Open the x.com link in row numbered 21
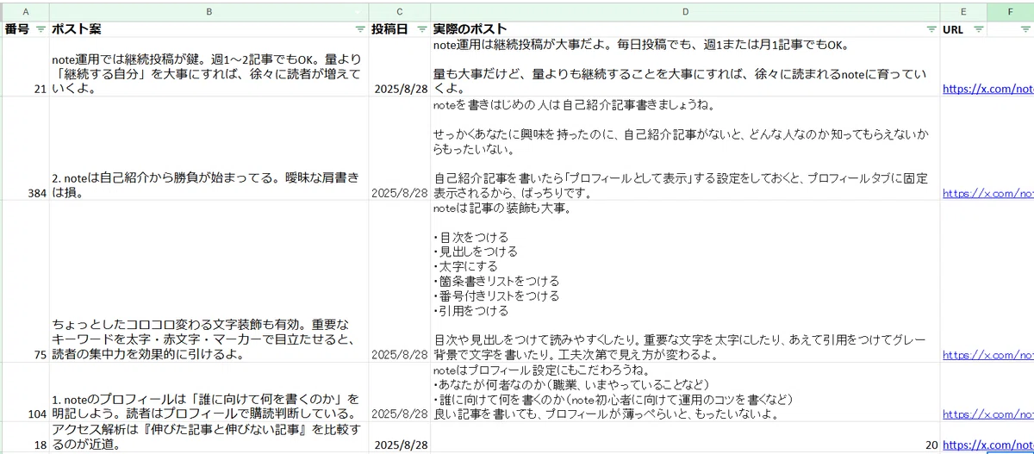Image resolution: width=1034 pixels, height=454 pixels. (x=987, y=89)
